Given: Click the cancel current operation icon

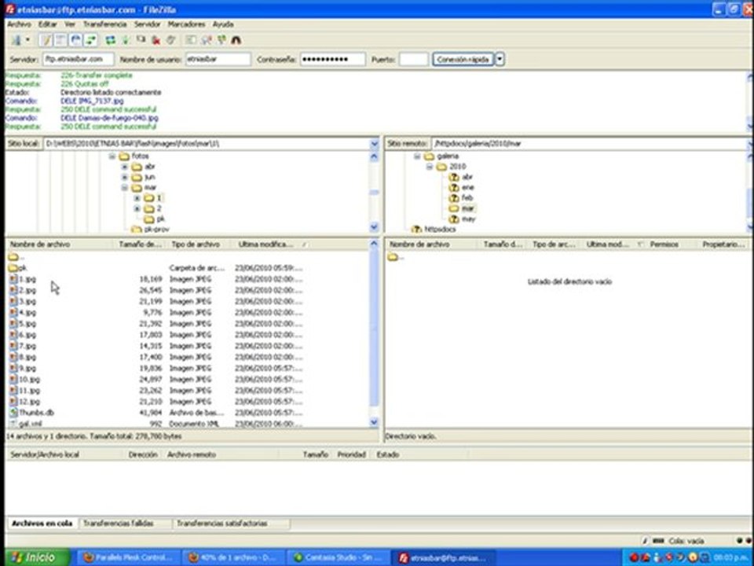Looking at the screenshot, I should click(x=141, y=40).
